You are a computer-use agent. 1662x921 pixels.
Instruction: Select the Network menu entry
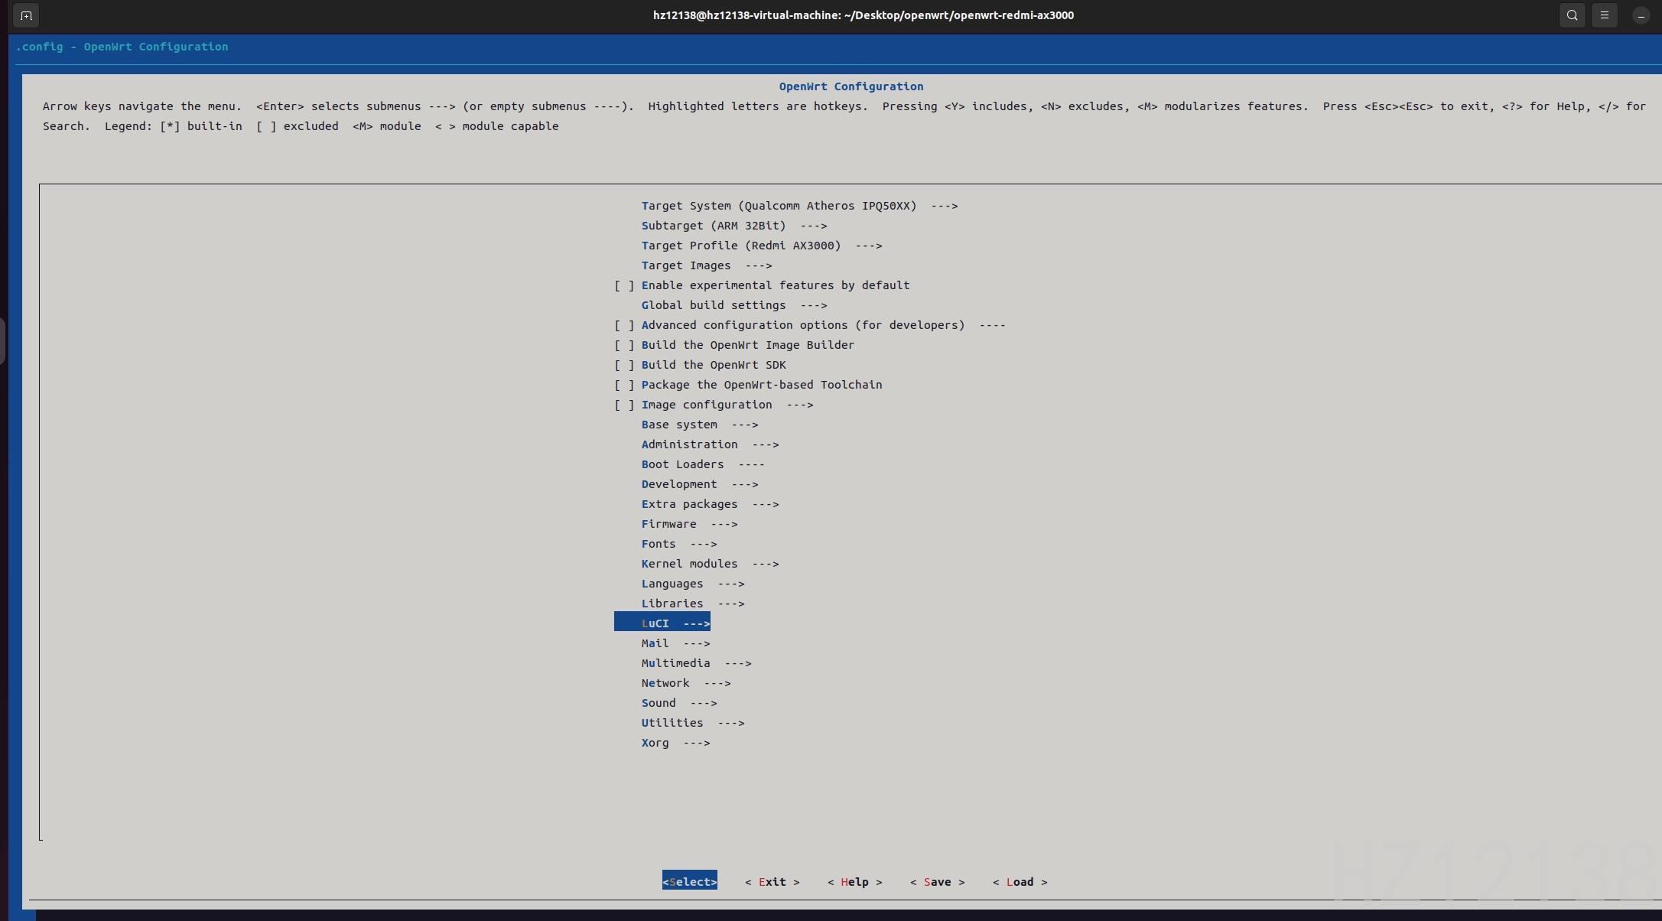coord(686,683)
